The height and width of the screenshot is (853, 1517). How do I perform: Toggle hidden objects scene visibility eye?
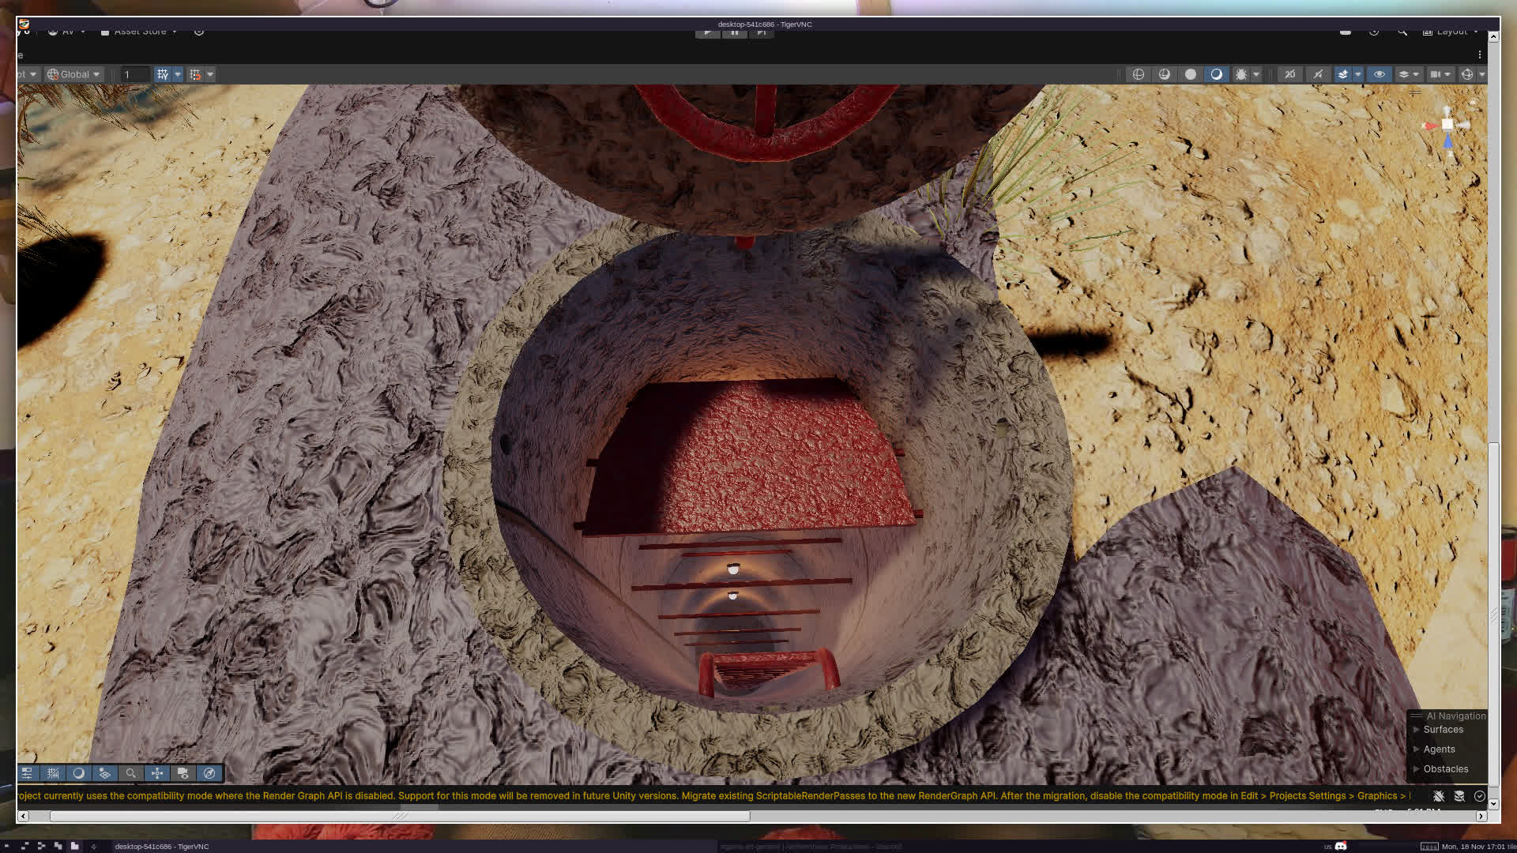1380,74
